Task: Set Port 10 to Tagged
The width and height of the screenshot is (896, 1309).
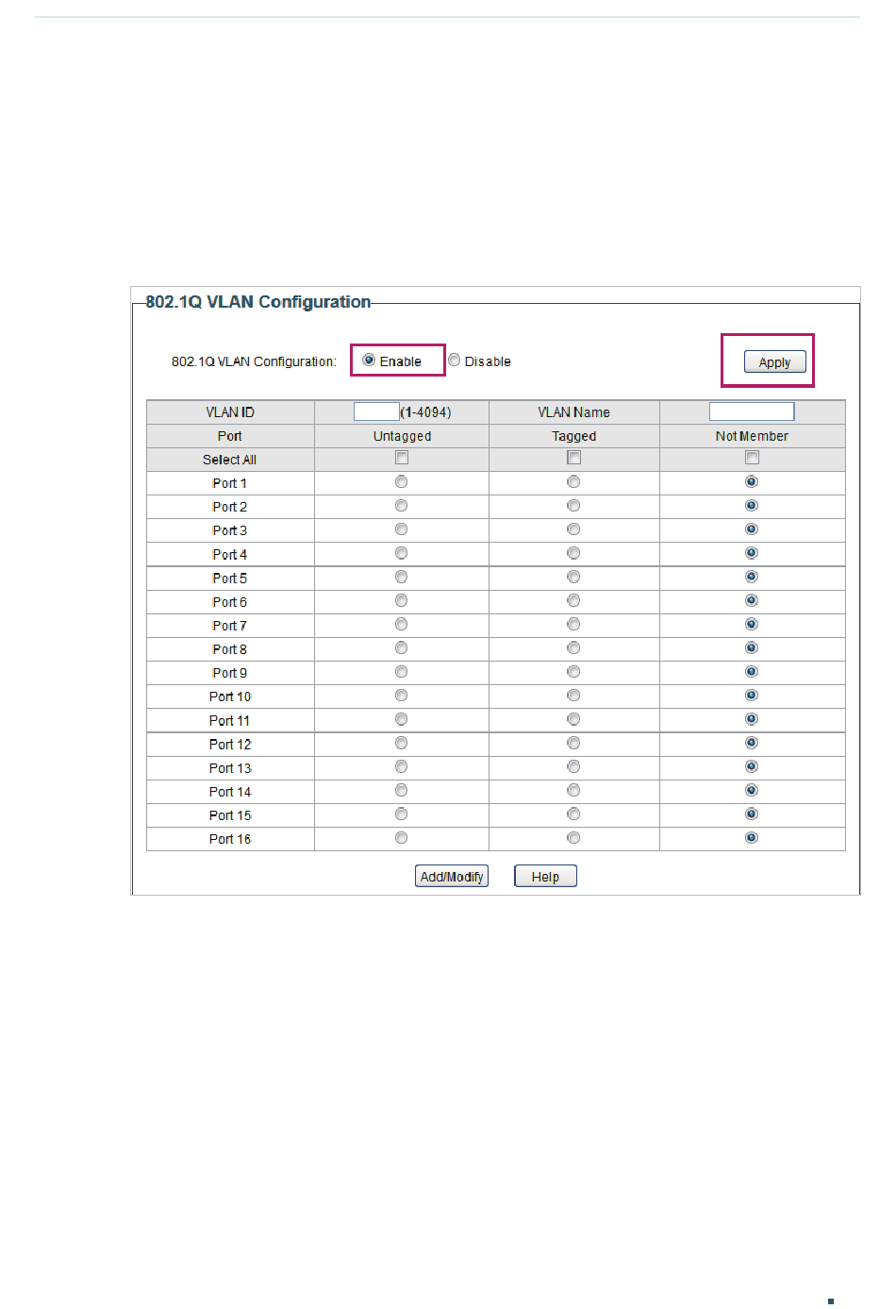Action: [573, 696]
